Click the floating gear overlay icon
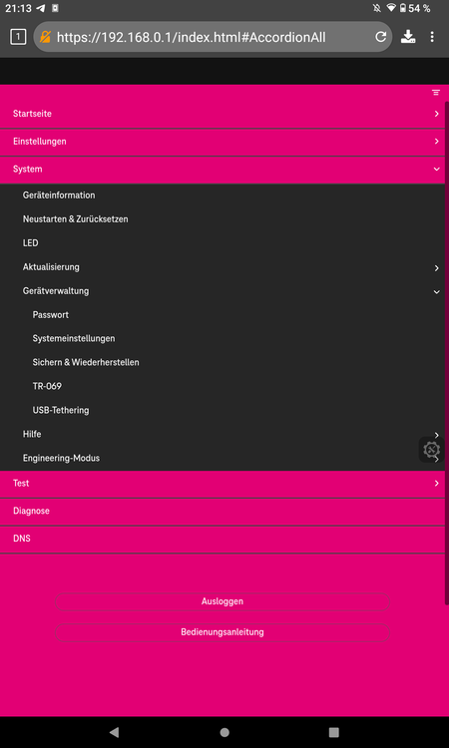 tap(431, 450)
